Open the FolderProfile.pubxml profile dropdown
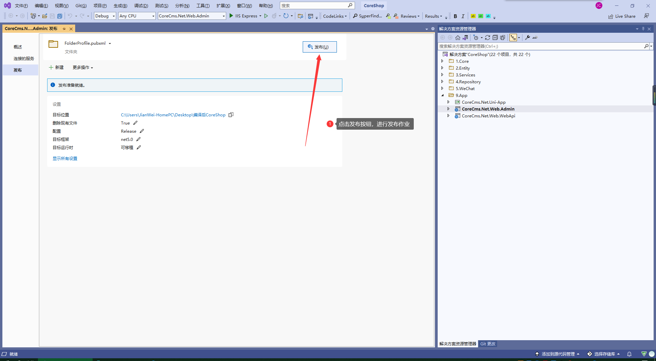The height and width of the screenshot is (361, 656). pos(110,43)
